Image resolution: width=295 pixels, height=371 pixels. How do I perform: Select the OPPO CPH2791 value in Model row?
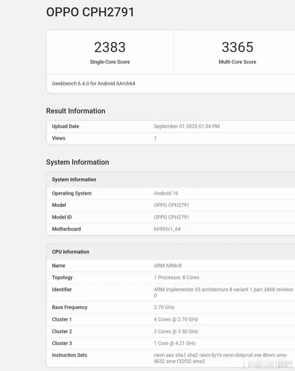171,205
